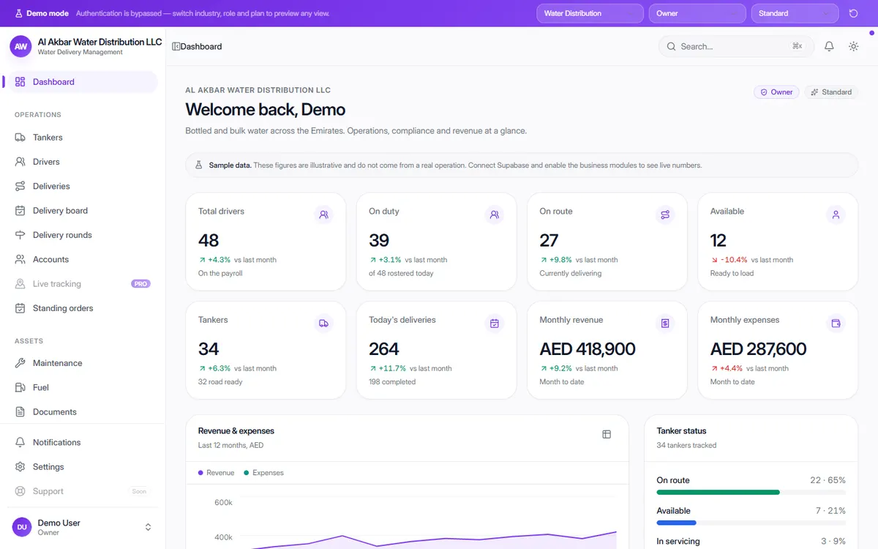Screen dimensions: 878x549
Task: Click the green On route progress bar
Action: pos(718,493)
